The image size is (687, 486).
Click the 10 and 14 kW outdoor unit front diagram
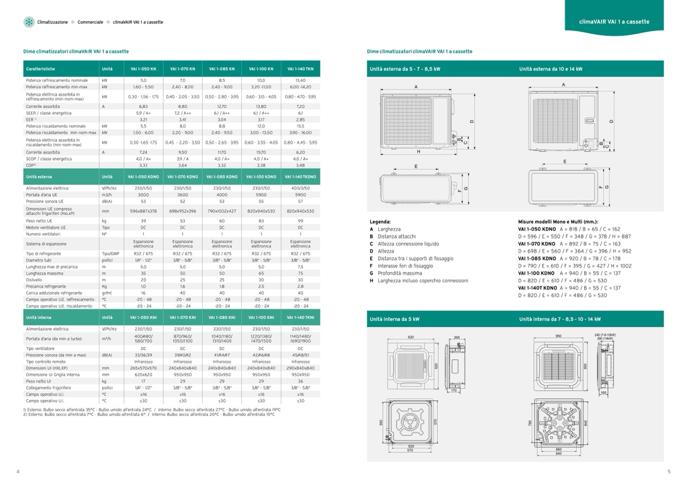coord(563,119)
